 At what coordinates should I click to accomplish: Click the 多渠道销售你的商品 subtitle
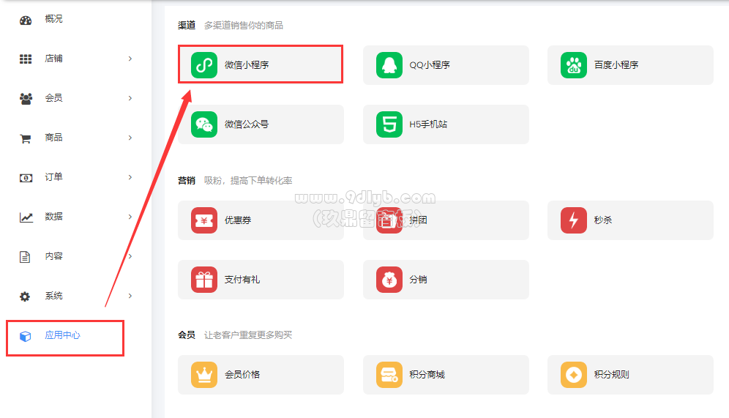coord(244,26)
